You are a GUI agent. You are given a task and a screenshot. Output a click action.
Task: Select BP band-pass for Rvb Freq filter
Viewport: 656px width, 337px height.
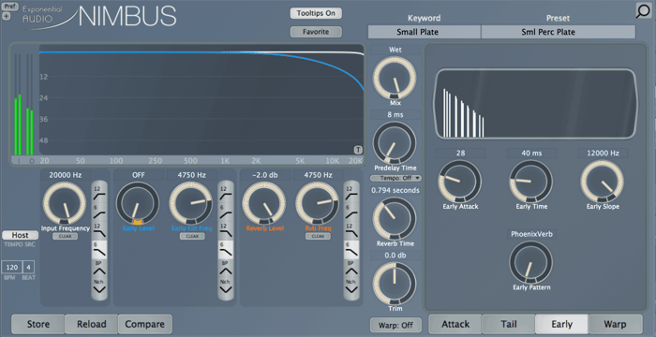tap(351, 268)
